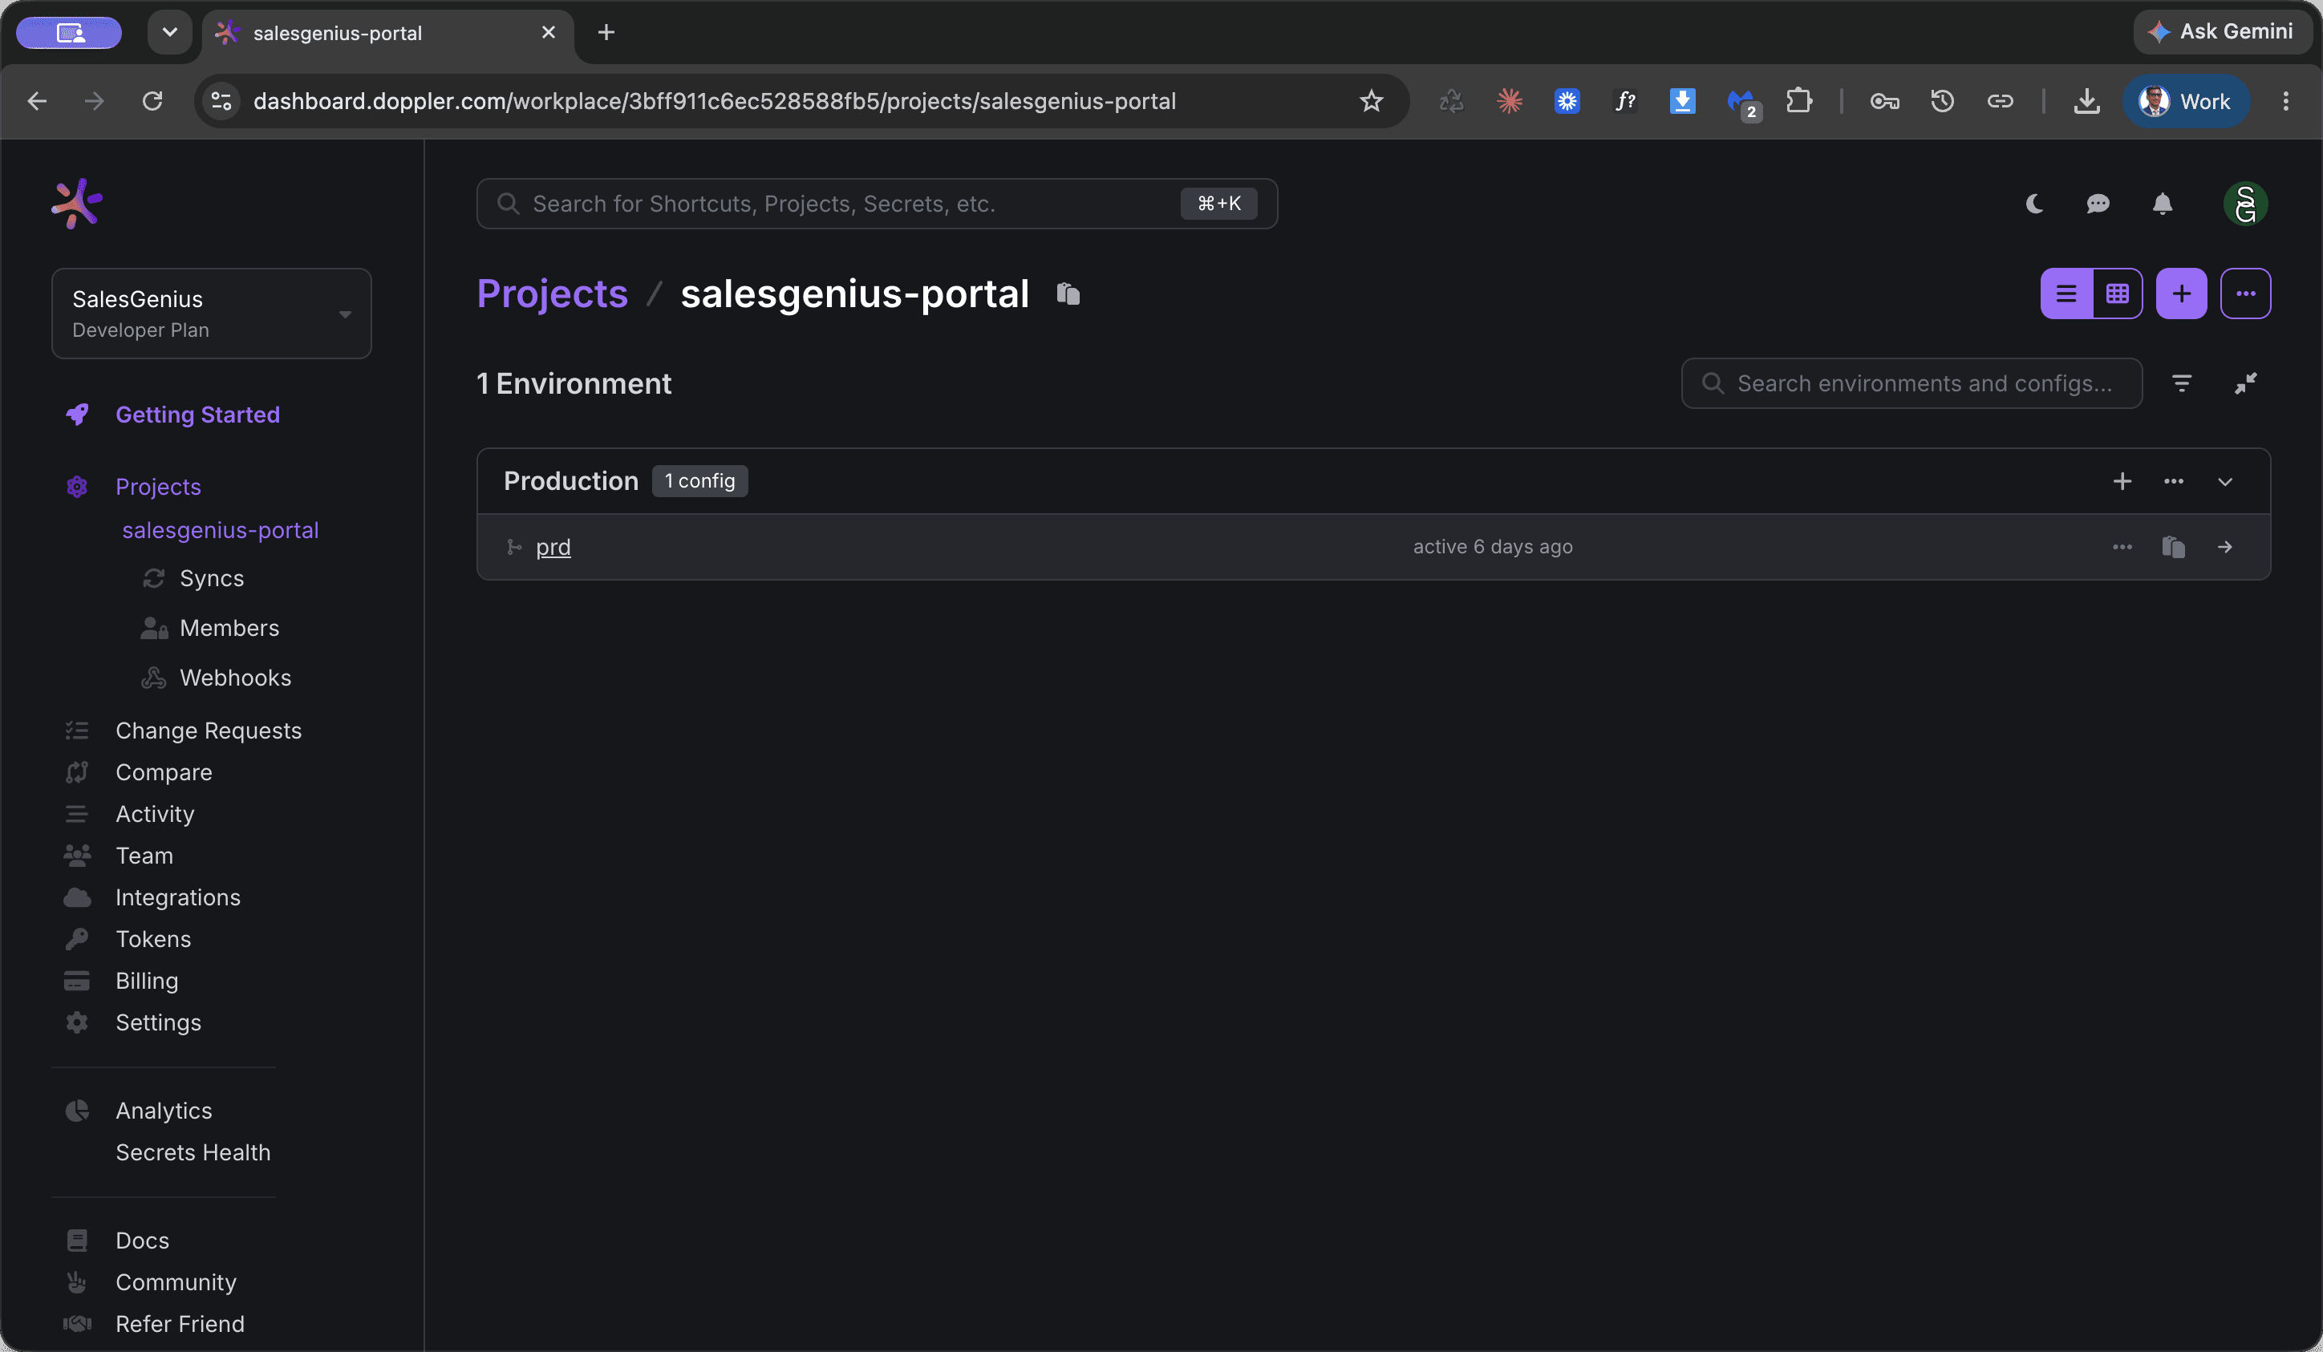Switch to list view layout
This screenshot has height=1352, width=2323.
[x=2066, y=294]
